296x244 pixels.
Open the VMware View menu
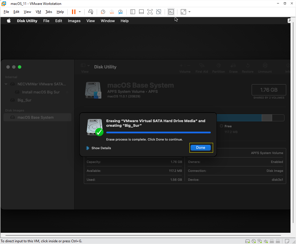[27, 12]
